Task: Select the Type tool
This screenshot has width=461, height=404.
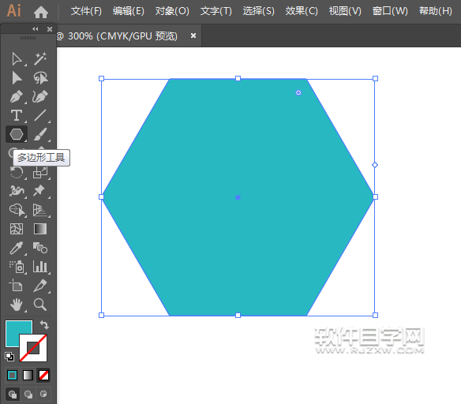Action: pyautogui.click(x=17, y=115)
